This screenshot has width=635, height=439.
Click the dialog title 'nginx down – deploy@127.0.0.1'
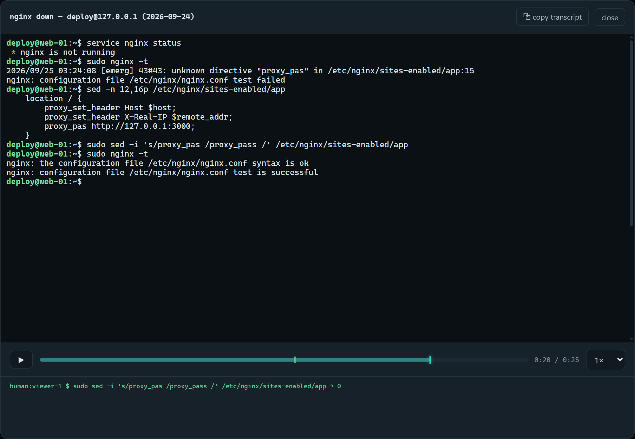pos(102,16)
